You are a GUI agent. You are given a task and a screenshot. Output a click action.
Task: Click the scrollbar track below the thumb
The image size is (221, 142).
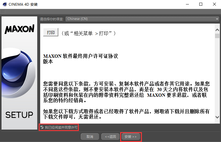(x=217, y=76)
